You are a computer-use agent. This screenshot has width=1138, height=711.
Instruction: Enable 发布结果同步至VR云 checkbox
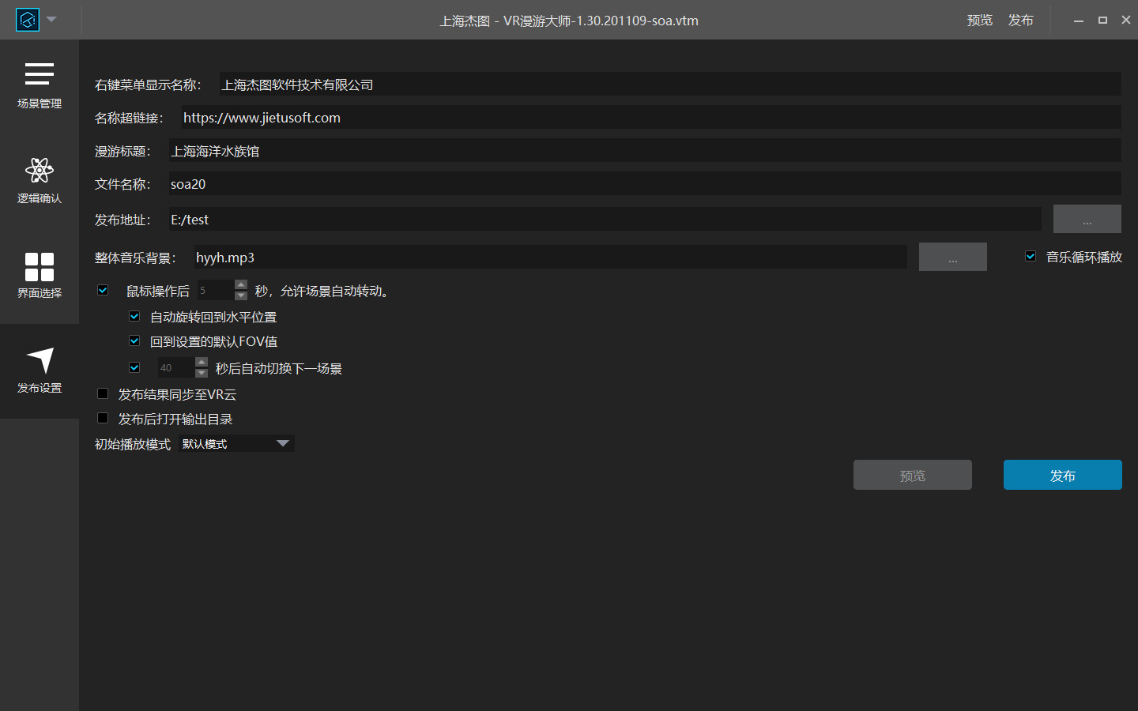coord(103,393)
